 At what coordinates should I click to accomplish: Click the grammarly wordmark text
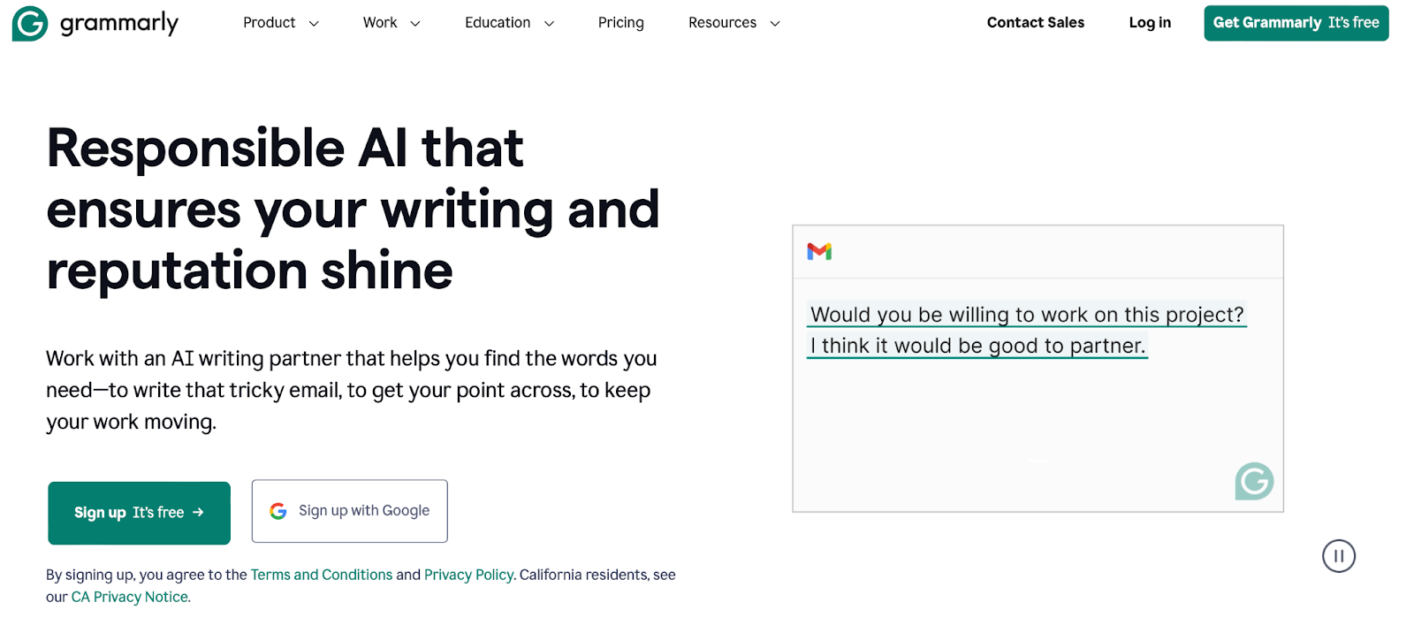pyautogui.click(x=119, y=24)
